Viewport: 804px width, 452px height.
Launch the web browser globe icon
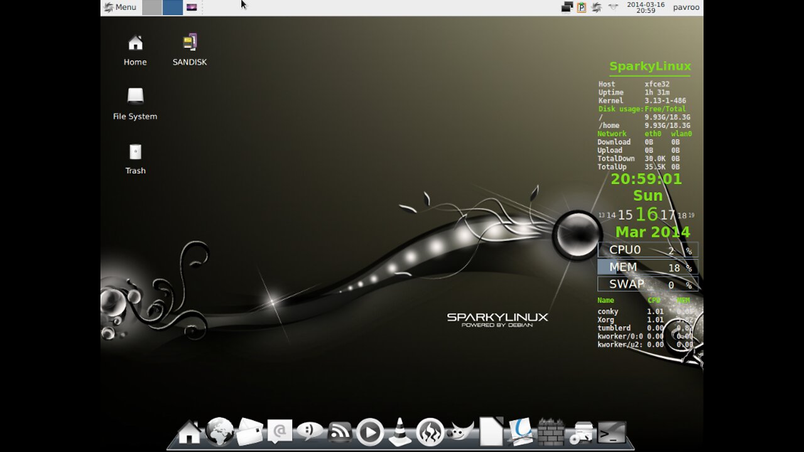coord(220,431)
